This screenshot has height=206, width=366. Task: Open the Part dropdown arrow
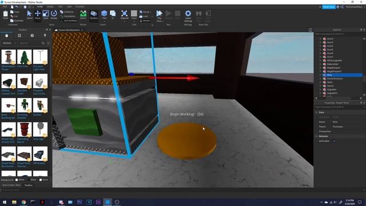tap(104, 21)
